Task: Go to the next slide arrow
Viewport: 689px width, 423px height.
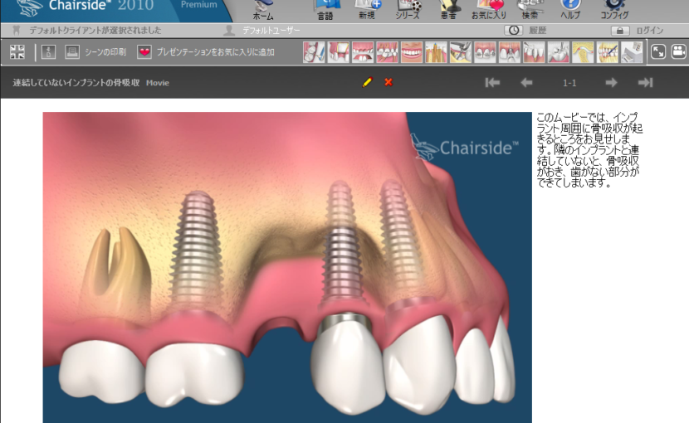Action: [x=611, y=82]
